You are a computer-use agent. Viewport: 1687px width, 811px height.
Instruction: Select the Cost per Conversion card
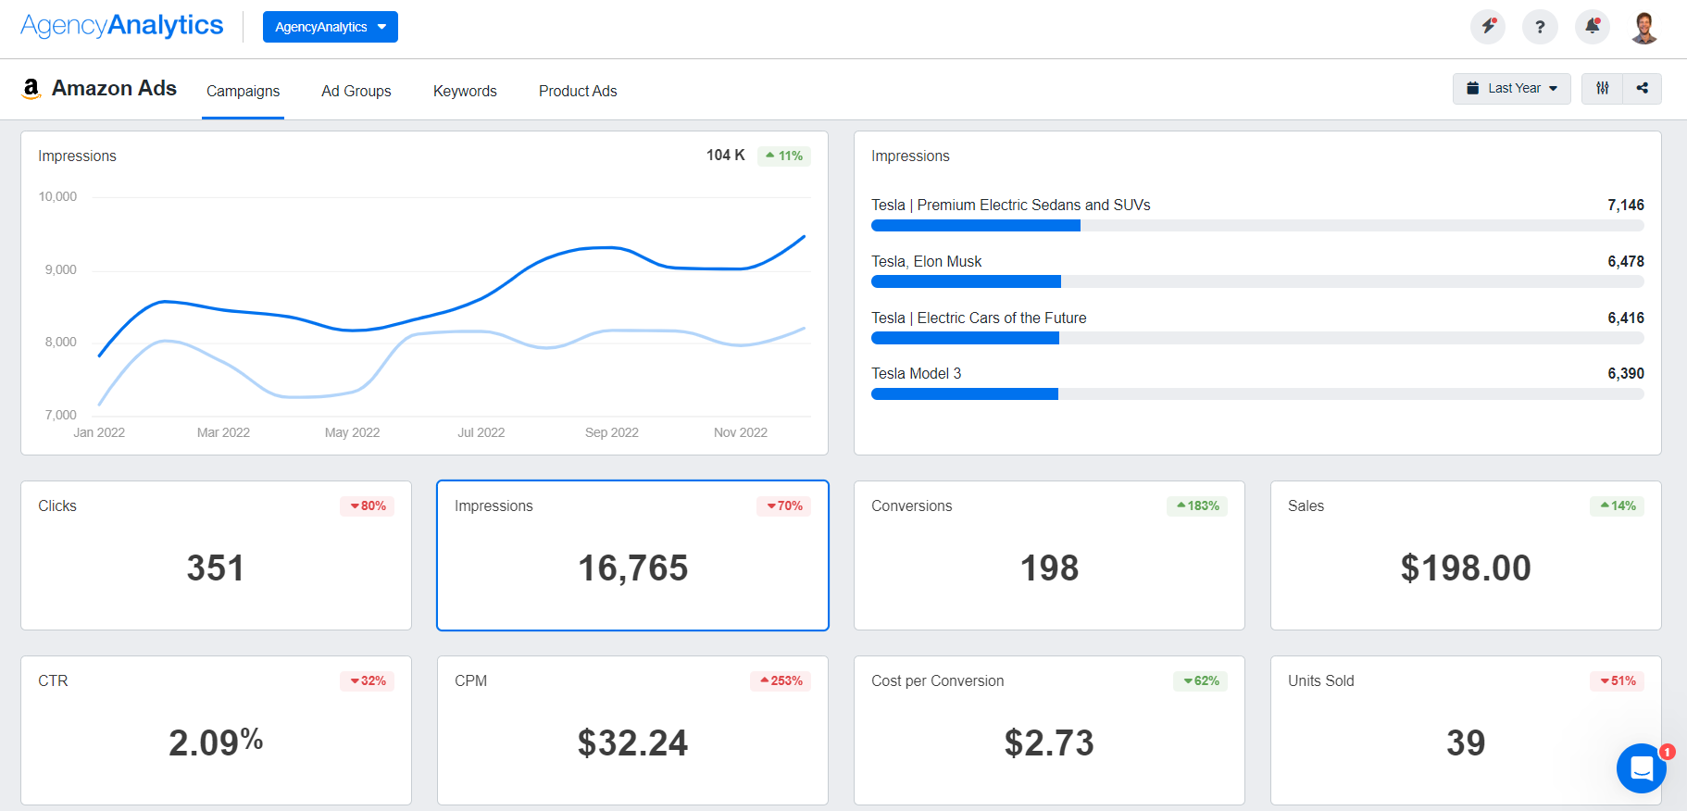1049,730
